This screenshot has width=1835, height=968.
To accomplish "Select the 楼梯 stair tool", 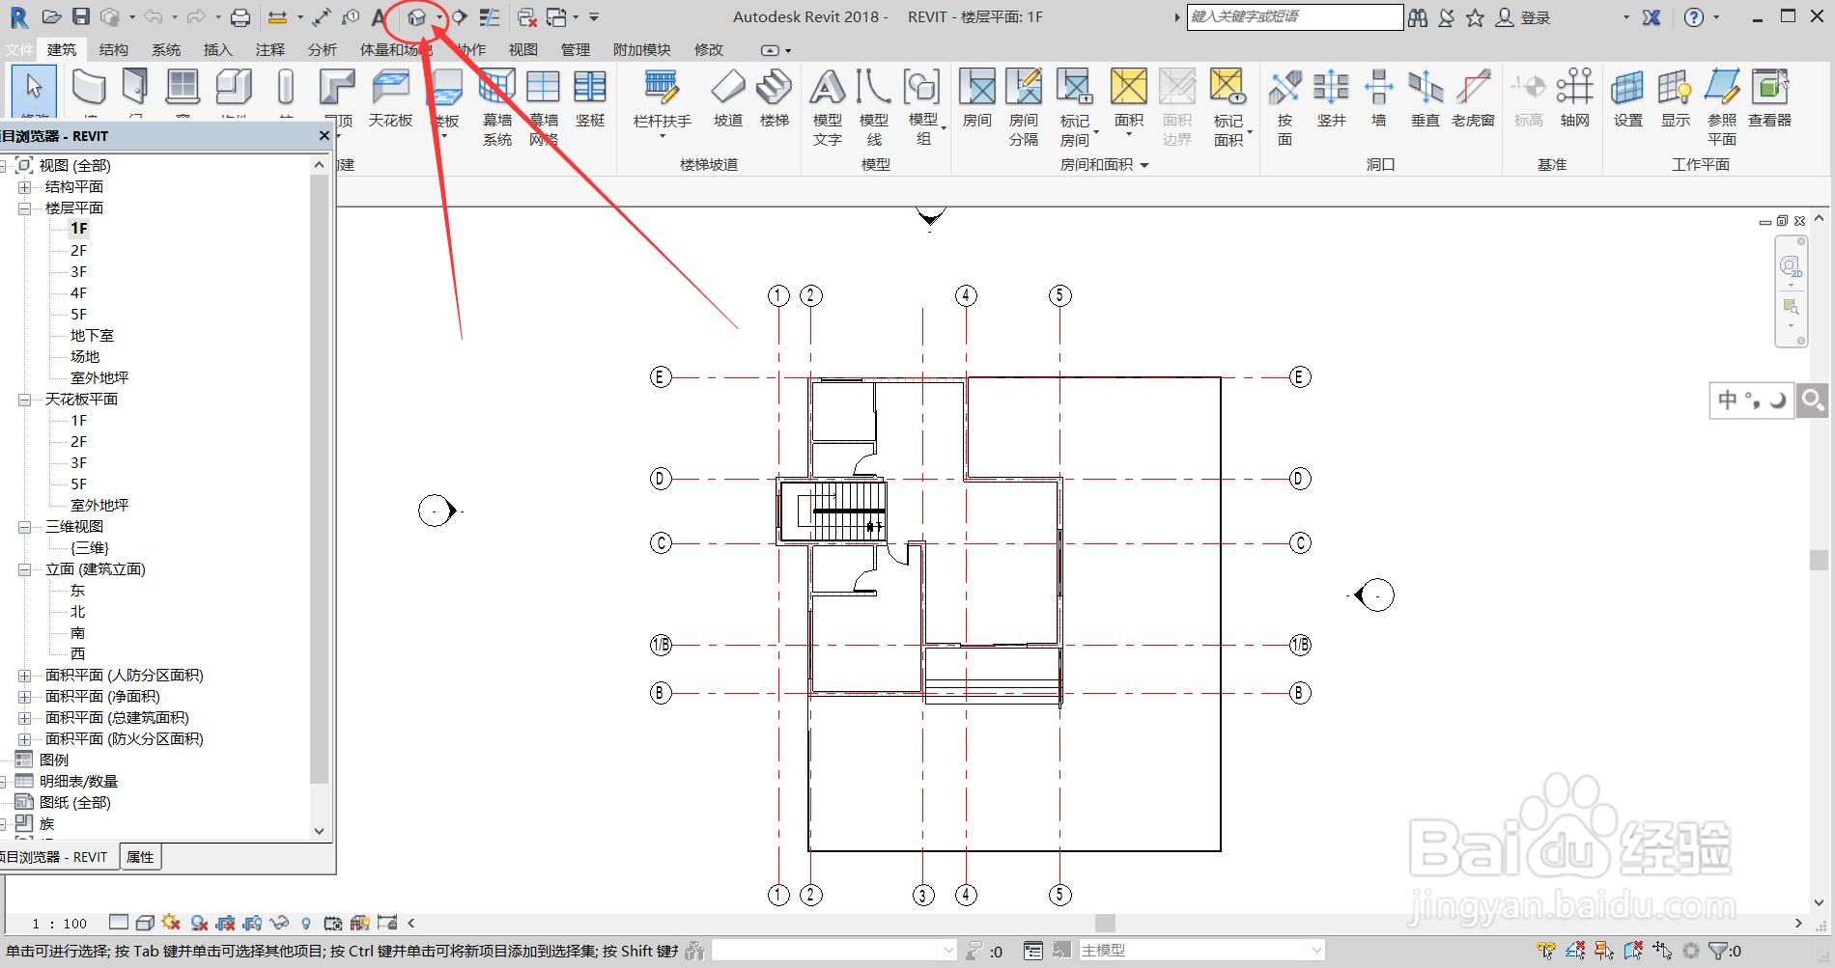I will pyautogui.click(x=775, y=98).
